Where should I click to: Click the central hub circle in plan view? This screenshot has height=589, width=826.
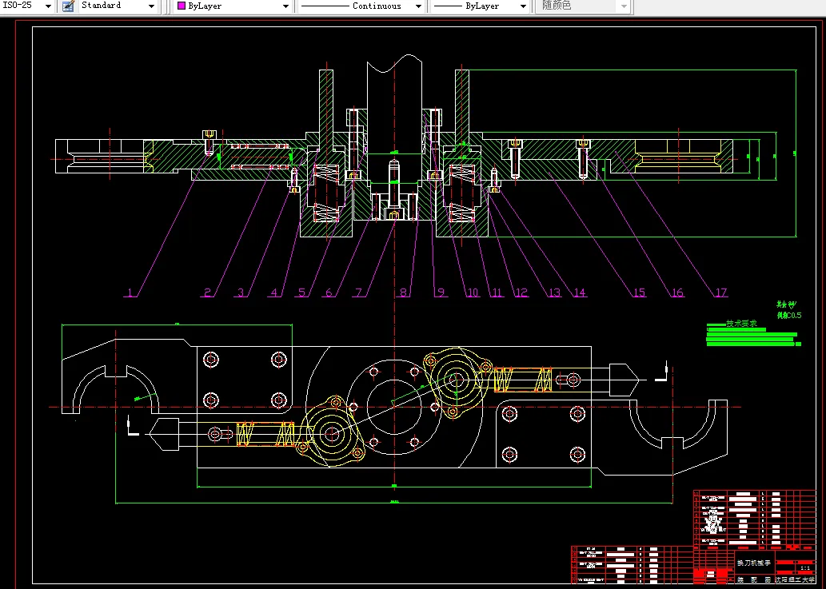393,408
